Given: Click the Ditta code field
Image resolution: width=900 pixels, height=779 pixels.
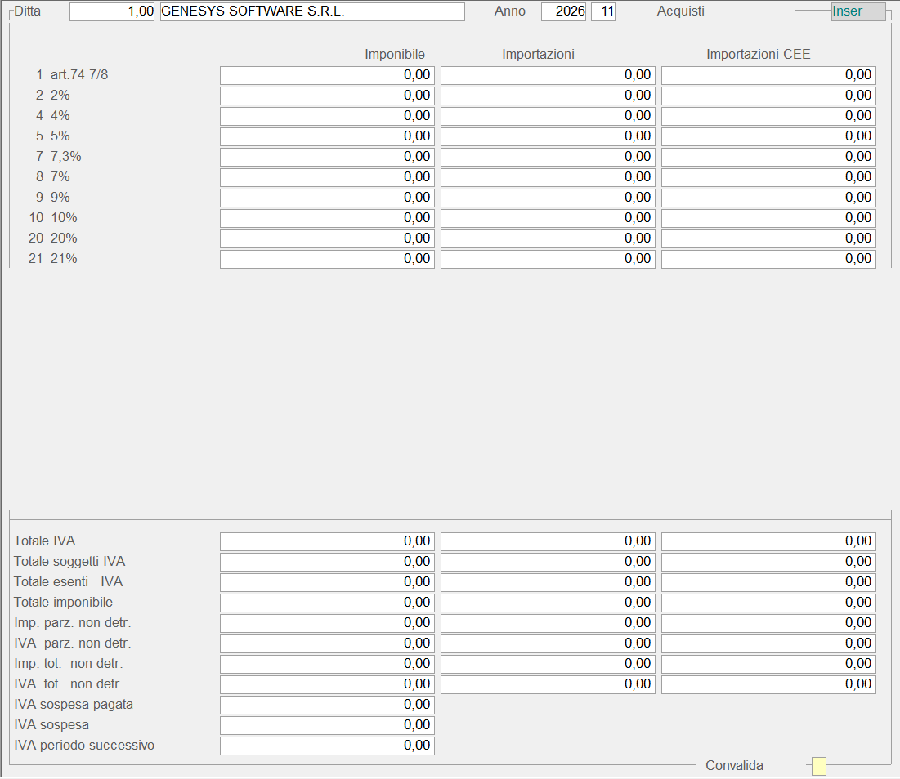Looking at the screenshot, I should coord(112,11).
